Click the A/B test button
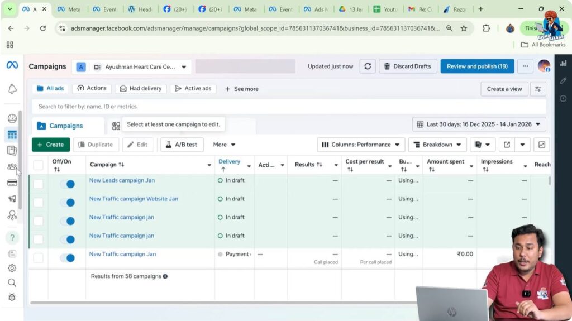The height and width of the screenshot is (321, 572). click(182, 145)
